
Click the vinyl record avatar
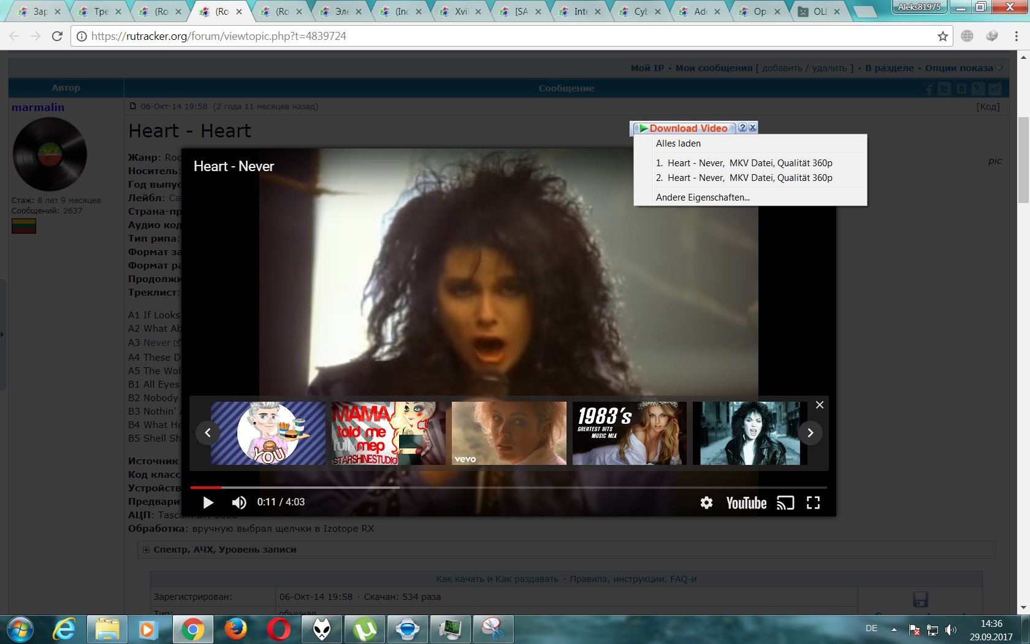point(50,155)
